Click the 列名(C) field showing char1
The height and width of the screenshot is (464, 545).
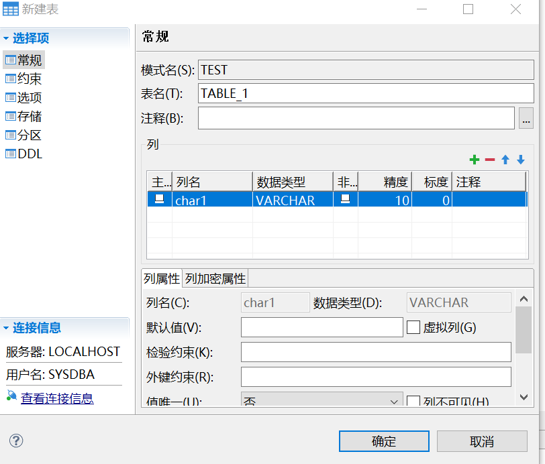(x=275, y=302)
